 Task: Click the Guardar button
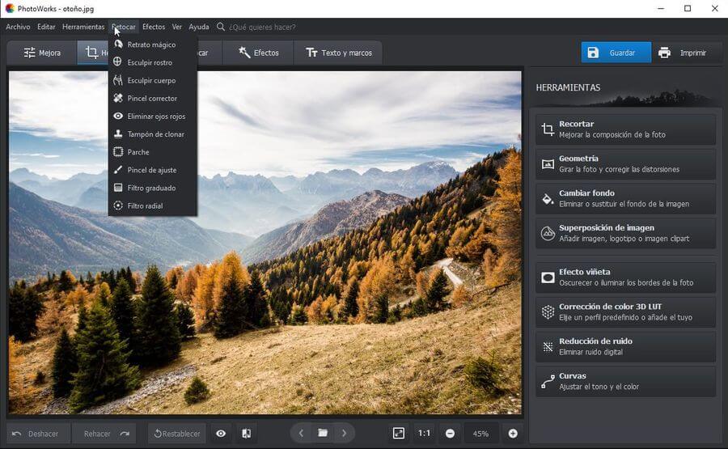click(616, 53)
